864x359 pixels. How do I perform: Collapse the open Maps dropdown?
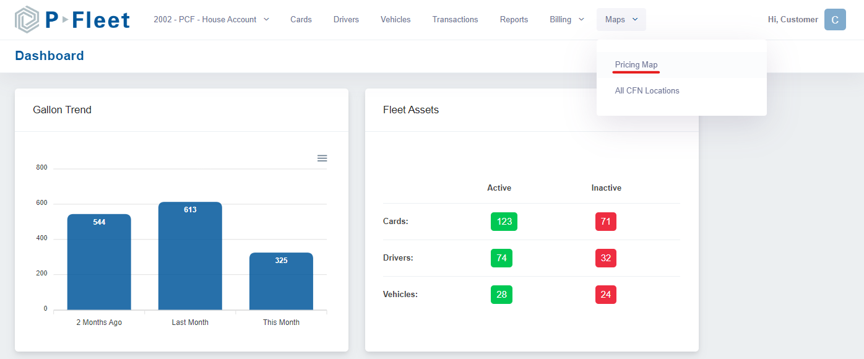(x=621, y=19)
